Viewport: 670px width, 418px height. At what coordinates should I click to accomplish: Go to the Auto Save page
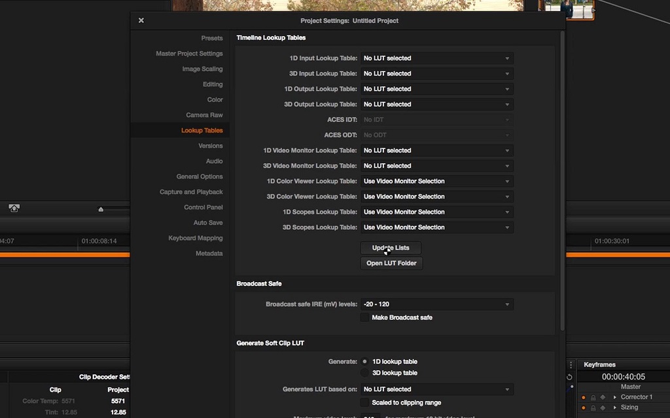[x=208, y=222]
